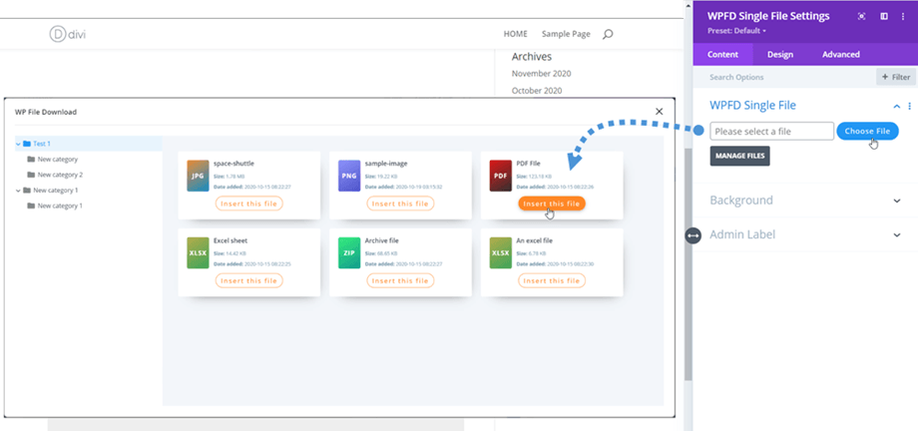Collapse the New category 1 parent folder

click(x=18, y=190)
